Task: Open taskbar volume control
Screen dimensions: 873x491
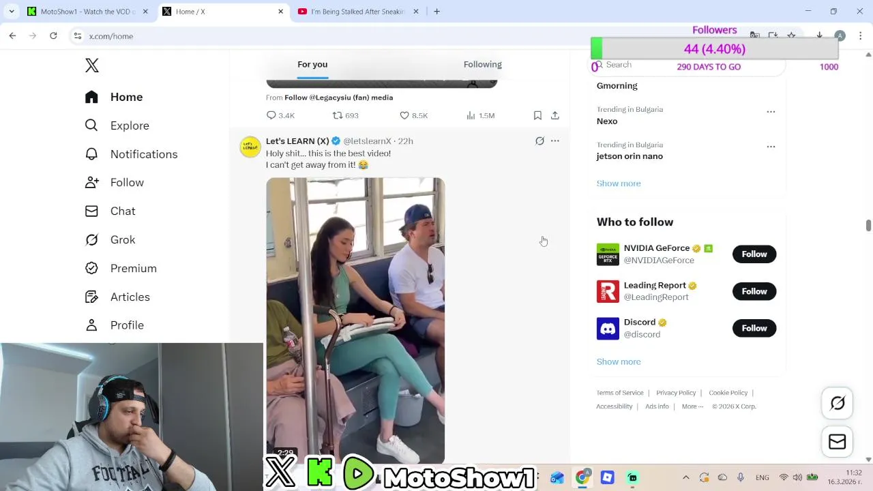Action: (x=798, y=477)
